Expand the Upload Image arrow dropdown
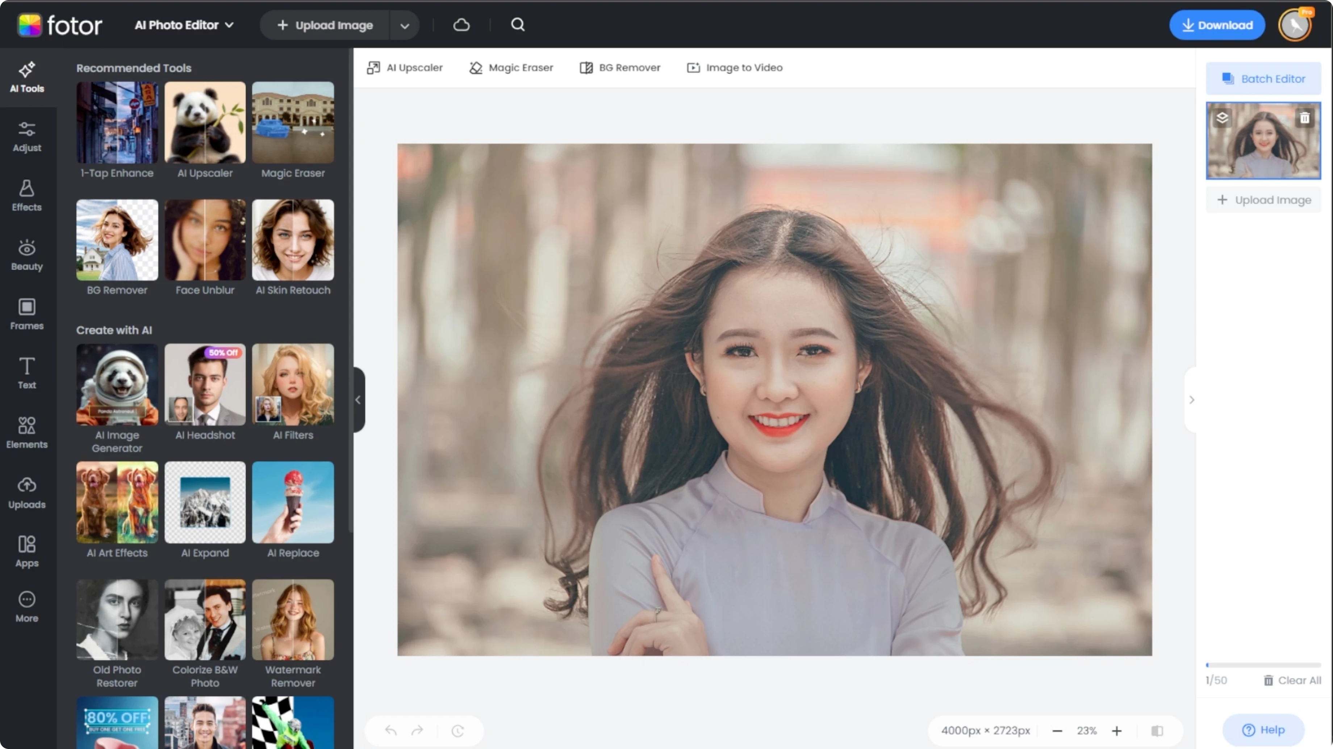Image resolution: width=1333 pixels, height=749 pixels. [405, 25]
